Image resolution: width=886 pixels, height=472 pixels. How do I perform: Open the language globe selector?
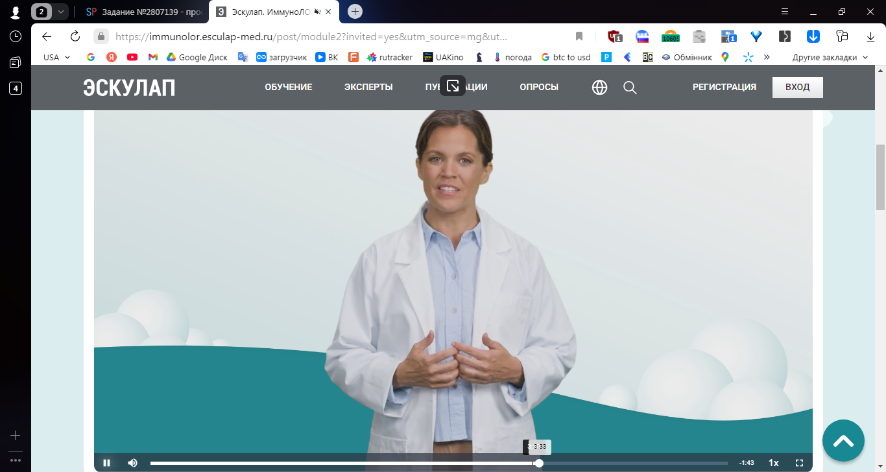[600, 88]
